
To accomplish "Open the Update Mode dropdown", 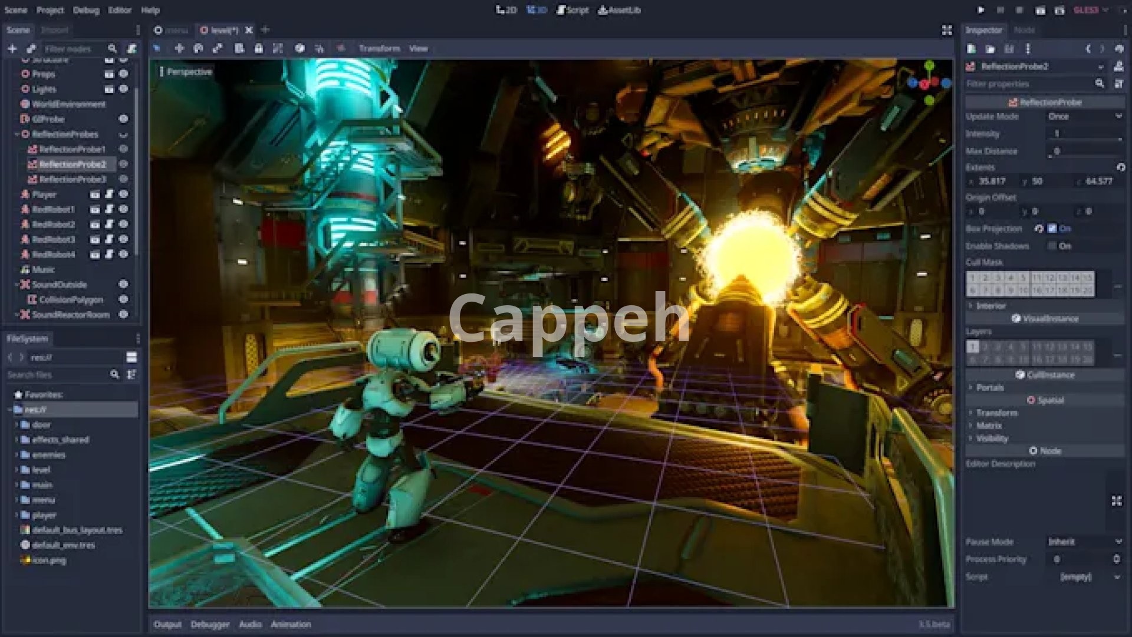I will click(1085, 117).
